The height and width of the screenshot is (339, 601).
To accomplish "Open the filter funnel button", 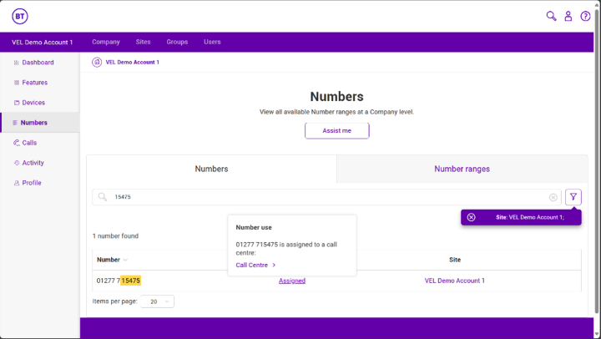I will (x=573, y=197).
